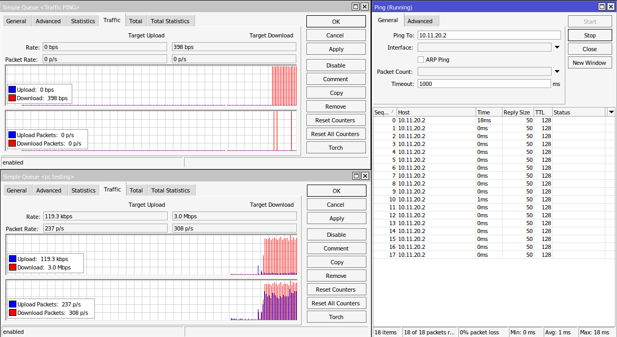Disable the Traffic PING queue

tap(336, 65)
